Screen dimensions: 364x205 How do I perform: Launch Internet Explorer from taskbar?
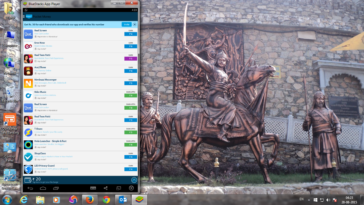pos(24,200)
